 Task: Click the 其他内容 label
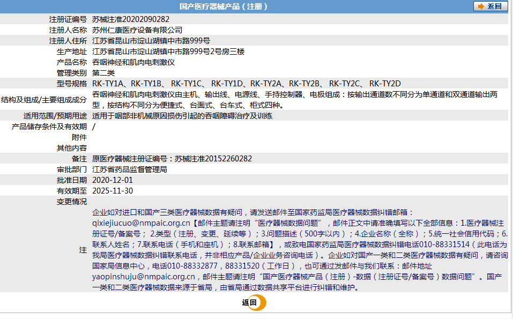pyautogui.click(x=72, y=148)
